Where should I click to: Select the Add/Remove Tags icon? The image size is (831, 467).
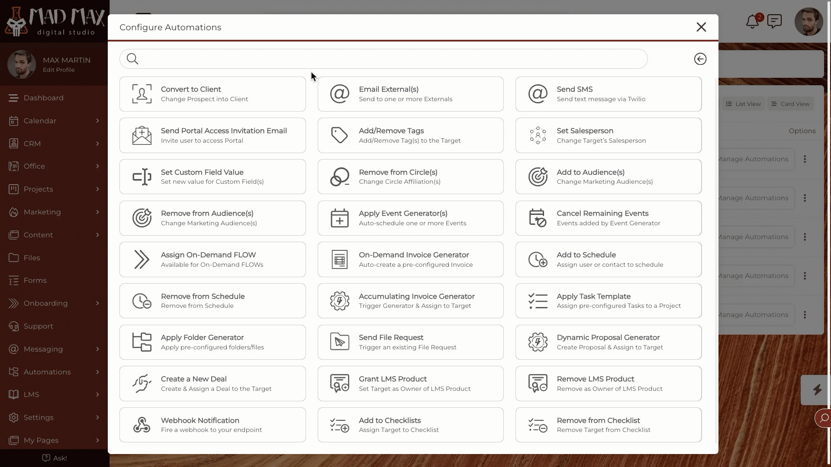(340, 135)
